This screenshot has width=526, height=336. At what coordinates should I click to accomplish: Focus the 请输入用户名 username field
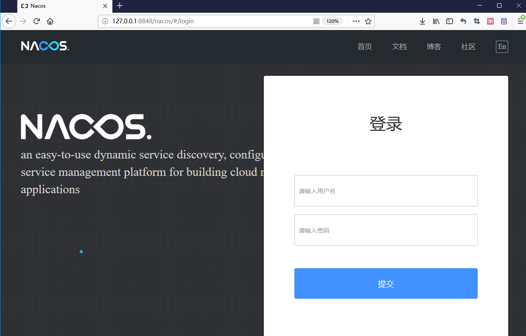[x=386, y=191]
